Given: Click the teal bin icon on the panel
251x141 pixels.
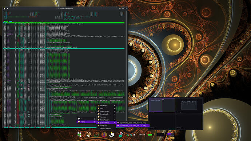Looking at the screenshot, I should [120, 135].
